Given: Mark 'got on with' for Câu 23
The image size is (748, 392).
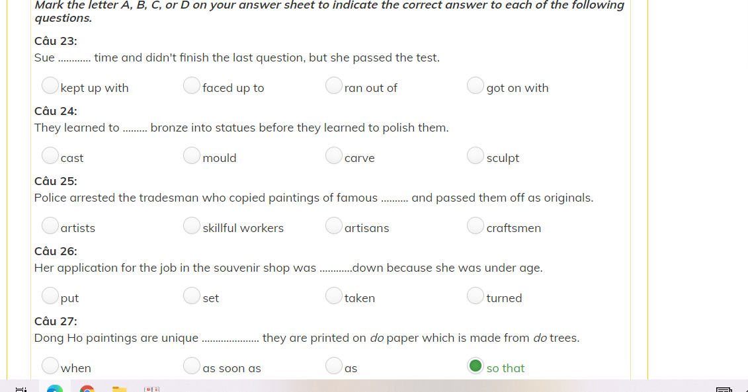Looking at the screenshot, I should point(476,86).
